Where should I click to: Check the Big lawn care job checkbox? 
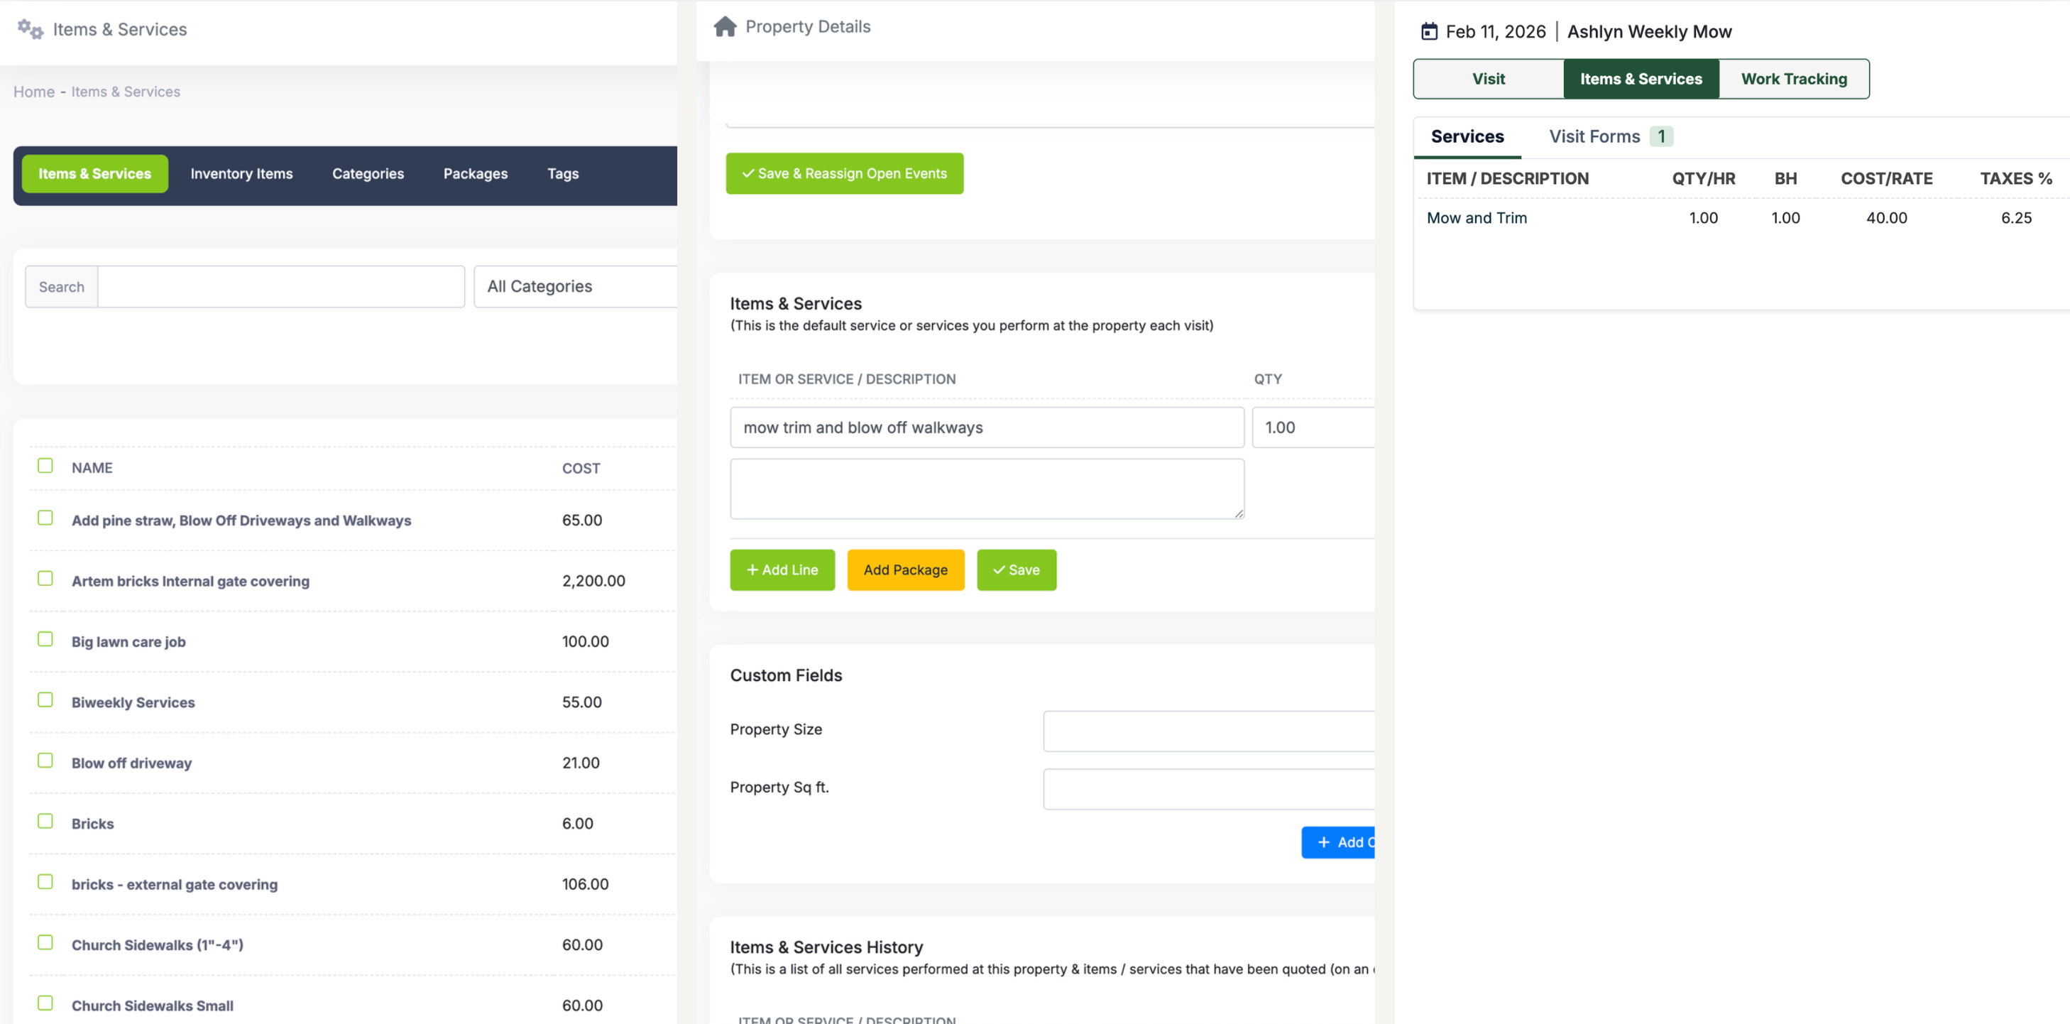pyautogui.click(x=45, y=639)
